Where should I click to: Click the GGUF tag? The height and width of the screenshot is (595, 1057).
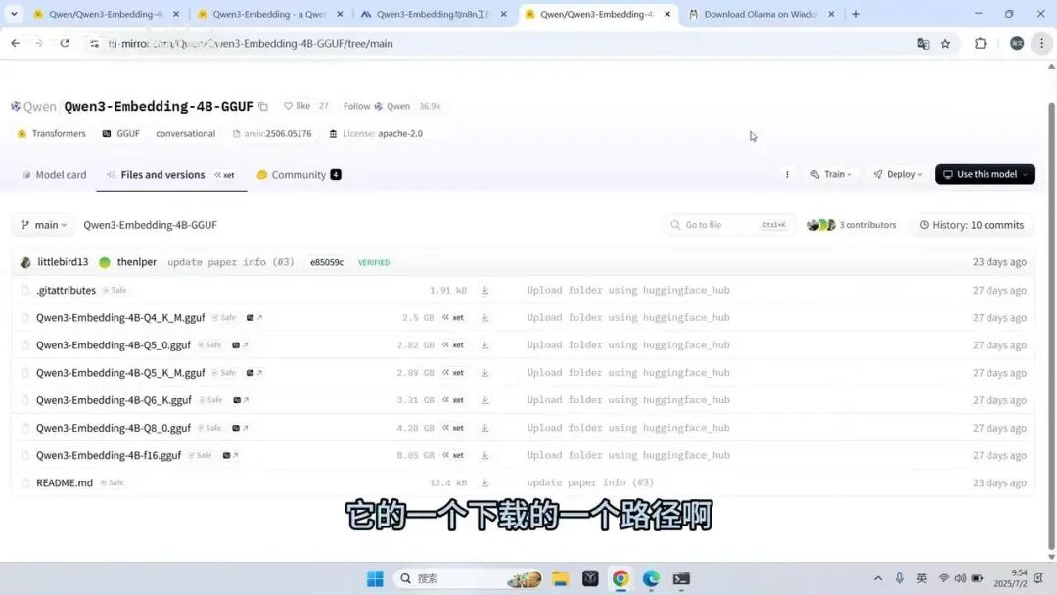coord(121,133)
